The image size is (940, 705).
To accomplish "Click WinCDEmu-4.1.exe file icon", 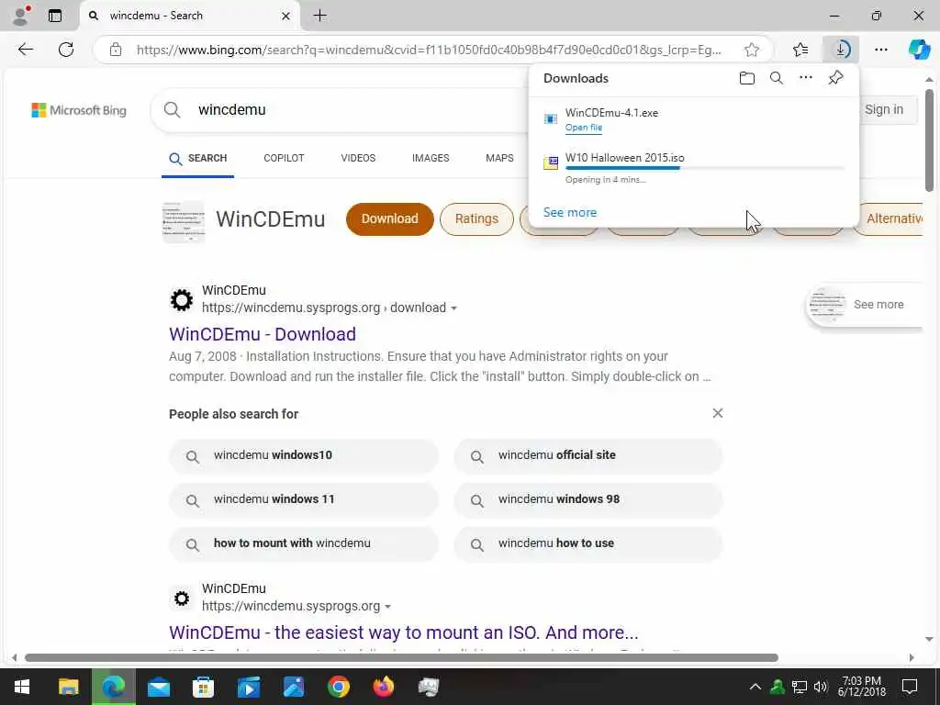I will point(551,118).
